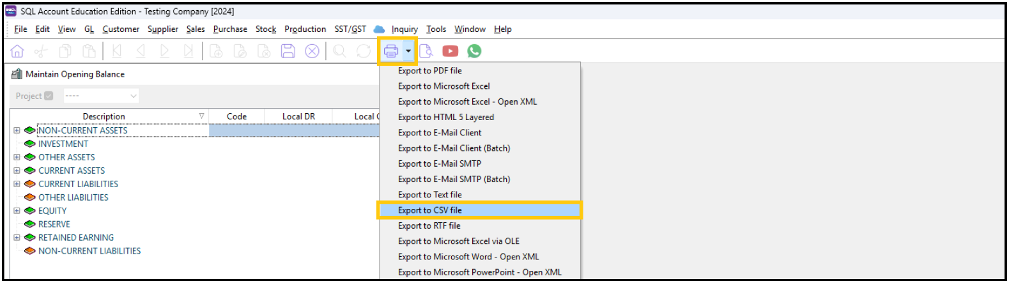Image resolution: width=1009 pixels, height=283 pixels.
Task: Open the Sales menu
Action: pyautogui.click(x=196, y=29)
